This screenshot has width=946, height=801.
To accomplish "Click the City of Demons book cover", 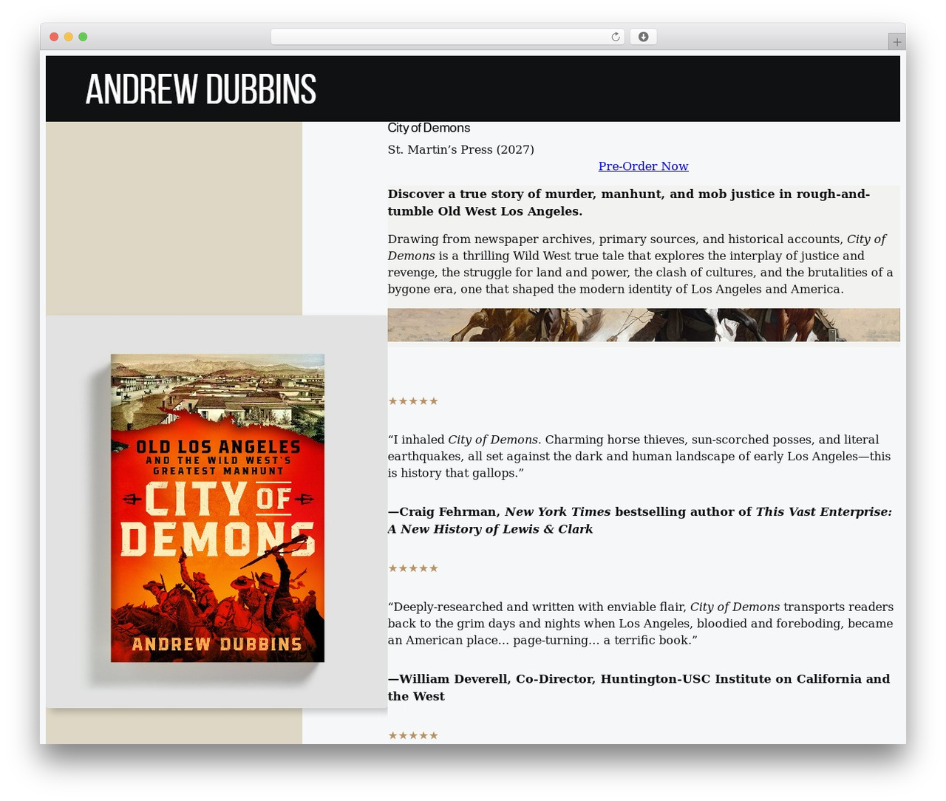I will pos(217,508).
